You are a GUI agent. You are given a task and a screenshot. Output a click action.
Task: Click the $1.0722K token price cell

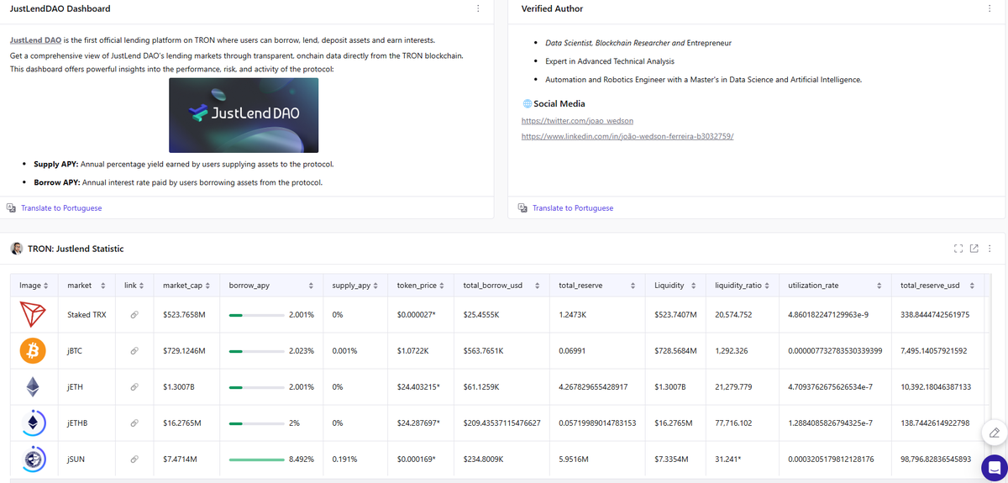(422, 351)
